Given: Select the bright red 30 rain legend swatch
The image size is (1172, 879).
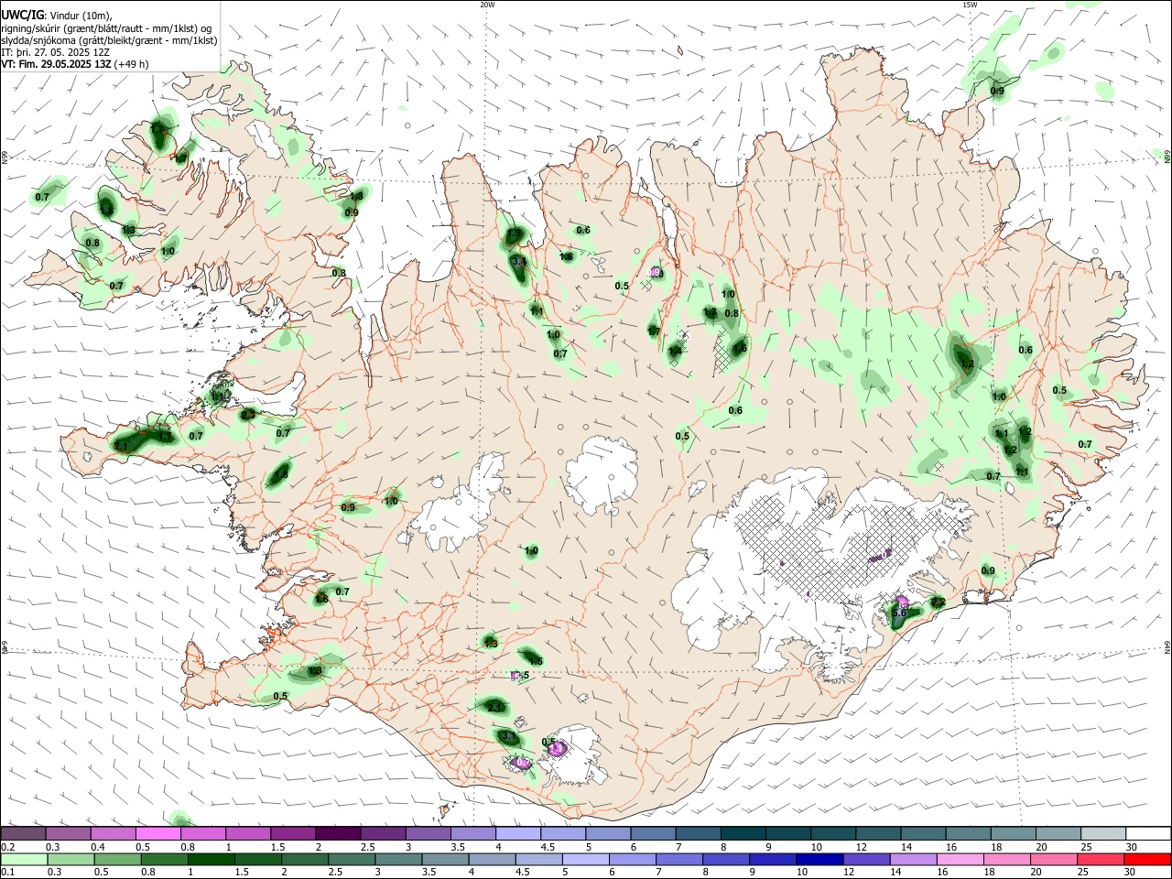Looking at the screenshot, I should [x=1148, y=860].
